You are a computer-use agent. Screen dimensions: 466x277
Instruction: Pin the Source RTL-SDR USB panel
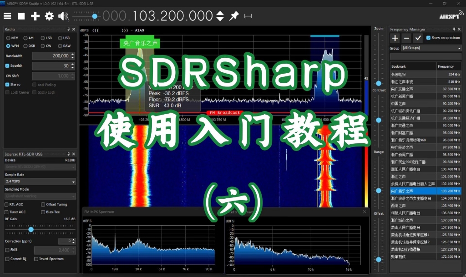pyautogui.click(x=69, y=154)
